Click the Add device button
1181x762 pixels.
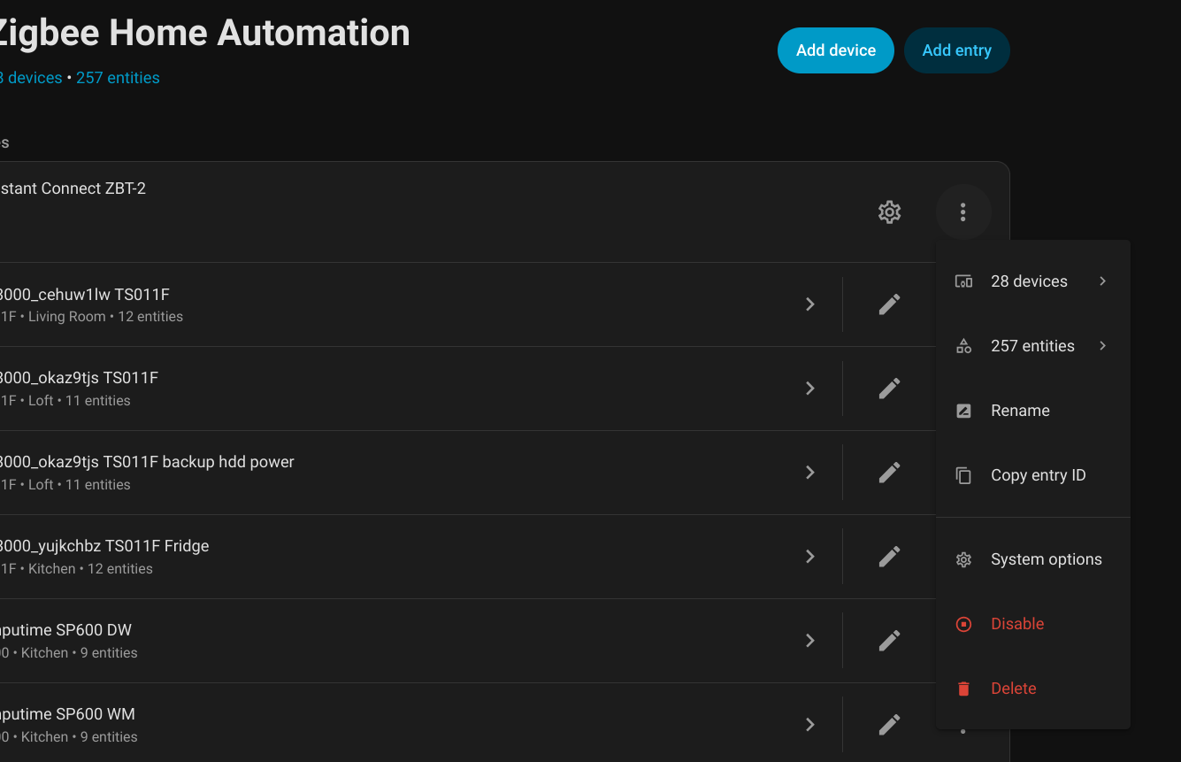click(835, 50)
